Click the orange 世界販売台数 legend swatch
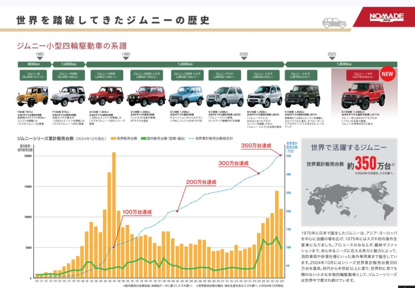This screenshot has height=288, width=415. [113, 139]
